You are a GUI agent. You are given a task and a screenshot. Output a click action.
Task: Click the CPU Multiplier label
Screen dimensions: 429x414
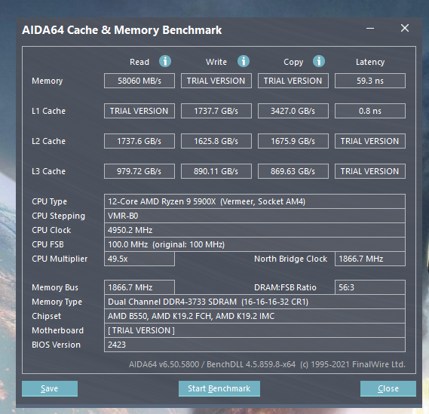tap(60, 259)
